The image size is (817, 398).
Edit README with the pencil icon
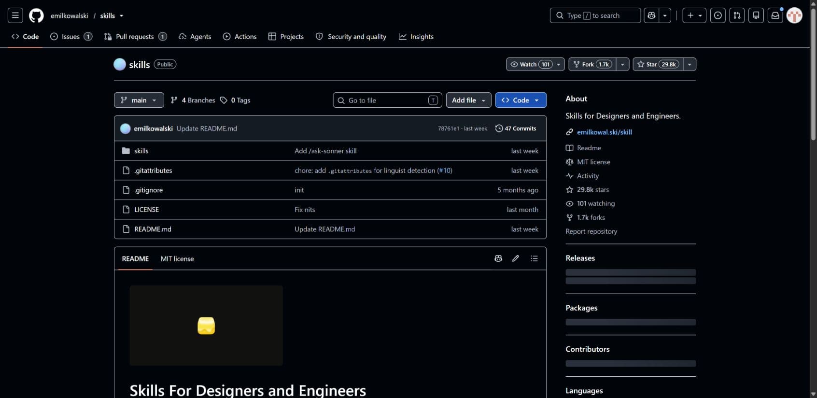pyautogui.click(x=516, y=258)
